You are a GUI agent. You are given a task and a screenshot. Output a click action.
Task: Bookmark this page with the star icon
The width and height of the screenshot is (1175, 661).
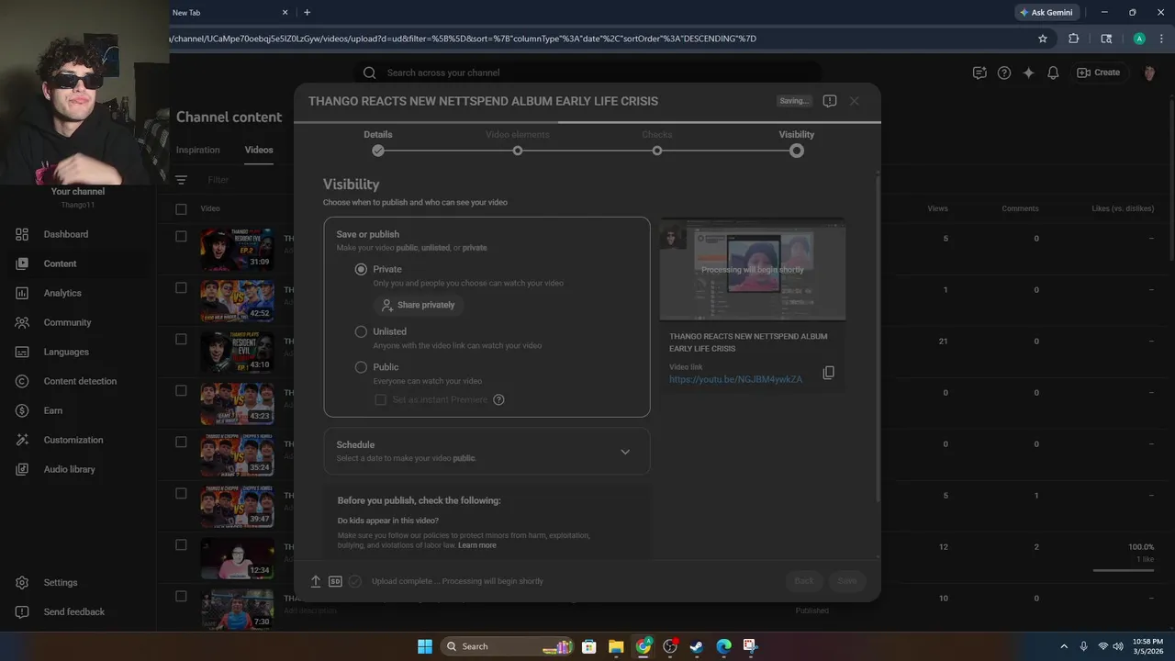[x=1043, y=39]
